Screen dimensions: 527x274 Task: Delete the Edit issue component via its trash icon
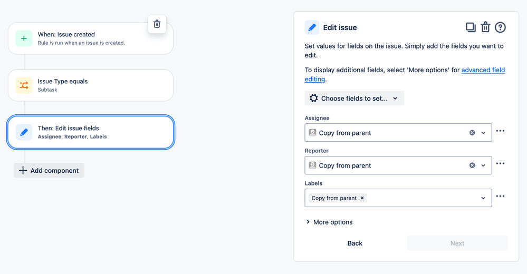(485, 27)
